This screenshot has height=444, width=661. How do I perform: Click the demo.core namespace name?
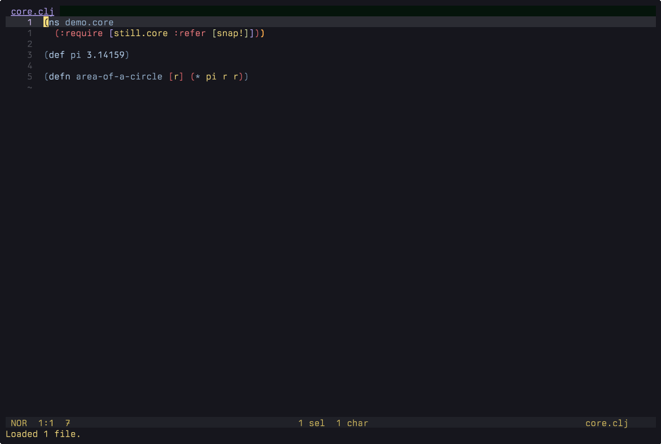89,23
